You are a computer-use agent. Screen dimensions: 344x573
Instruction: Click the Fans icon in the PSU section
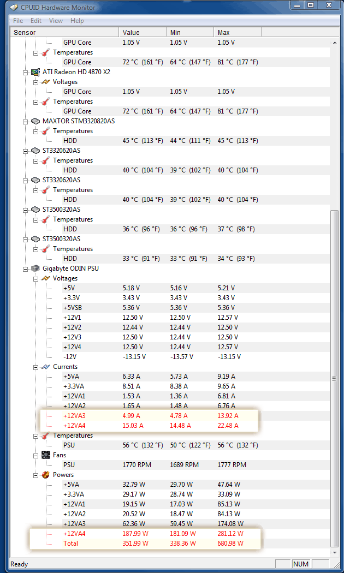click(x=46, y=455)
